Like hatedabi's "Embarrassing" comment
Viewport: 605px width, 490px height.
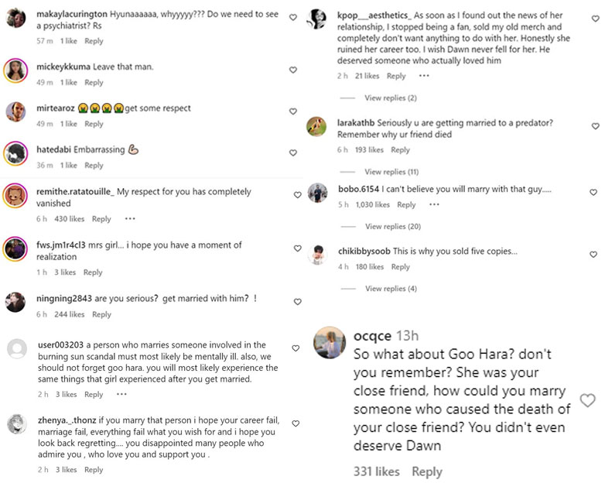click(292, 153)
